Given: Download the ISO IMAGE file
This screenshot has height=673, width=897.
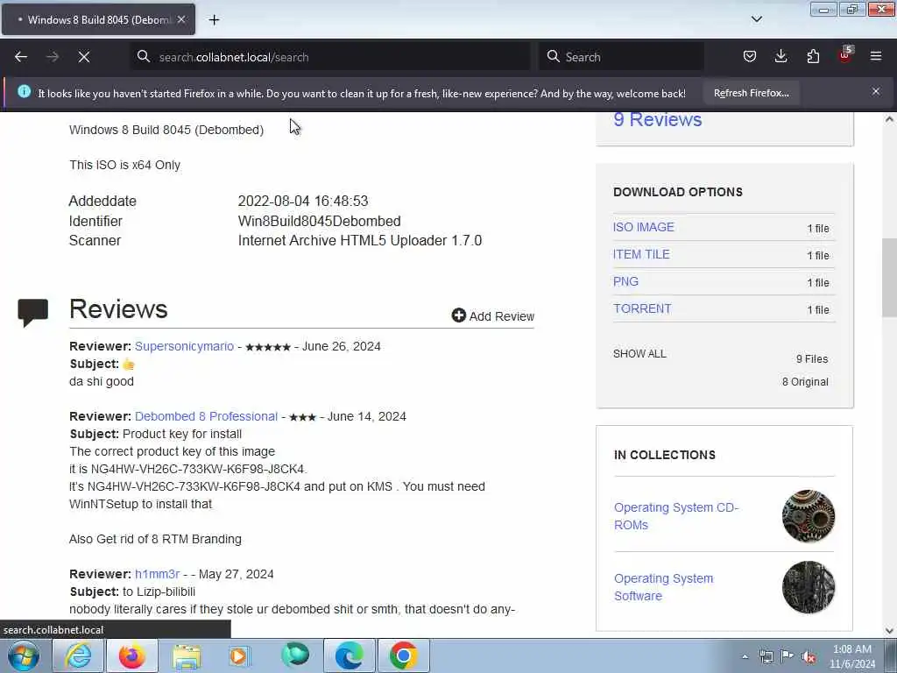Looking at the screenshot, I should [x=644, y=227].
